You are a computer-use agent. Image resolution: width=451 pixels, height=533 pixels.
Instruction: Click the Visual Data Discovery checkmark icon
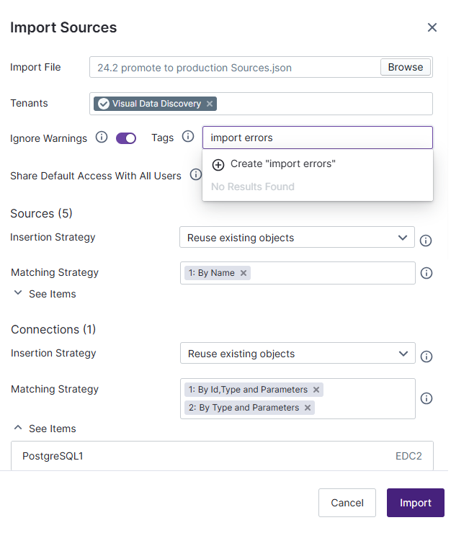point(104,104)
